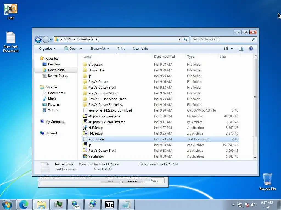The width and height of the screenshot is (281, 210).
Task: Click the file list scrollbar up arrow
Action: [255, 56]
